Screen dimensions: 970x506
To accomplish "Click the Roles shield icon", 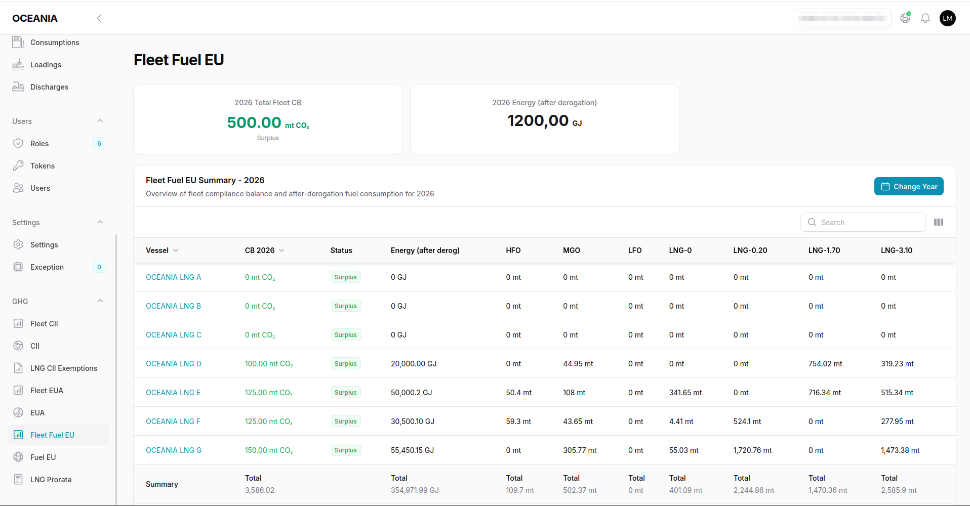I will (x=18, y=144).
